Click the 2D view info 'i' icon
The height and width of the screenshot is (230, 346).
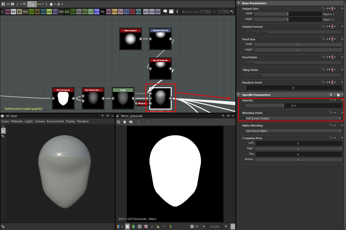[x=152, y=227]
